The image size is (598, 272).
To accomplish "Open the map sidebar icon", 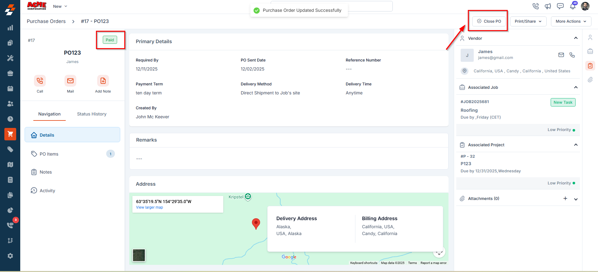I will (x=10, y=165).
